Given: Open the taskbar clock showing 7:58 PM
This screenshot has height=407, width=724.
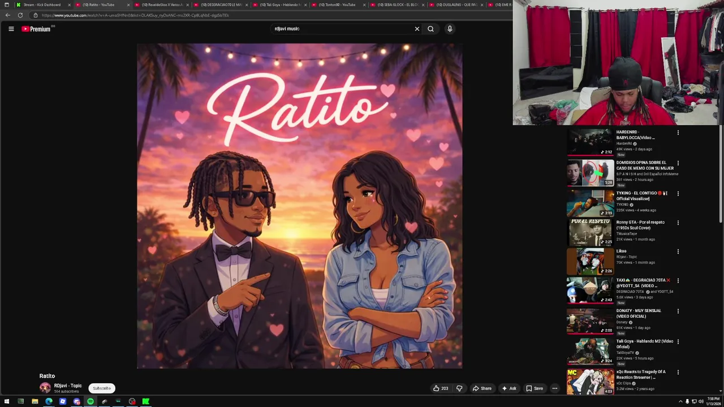Looking at the screenshot, I should coord(714,401).
